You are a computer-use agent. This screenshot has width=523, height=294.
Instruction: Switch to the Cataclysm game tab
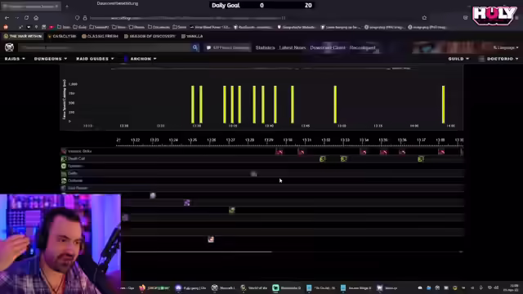(62, 36)
